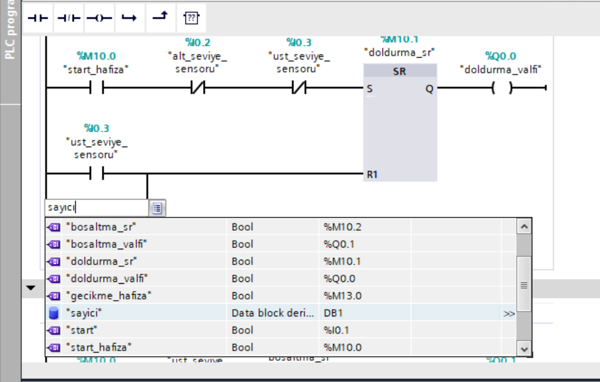Click the %M13.0 address cell

[x=364, y=296]
